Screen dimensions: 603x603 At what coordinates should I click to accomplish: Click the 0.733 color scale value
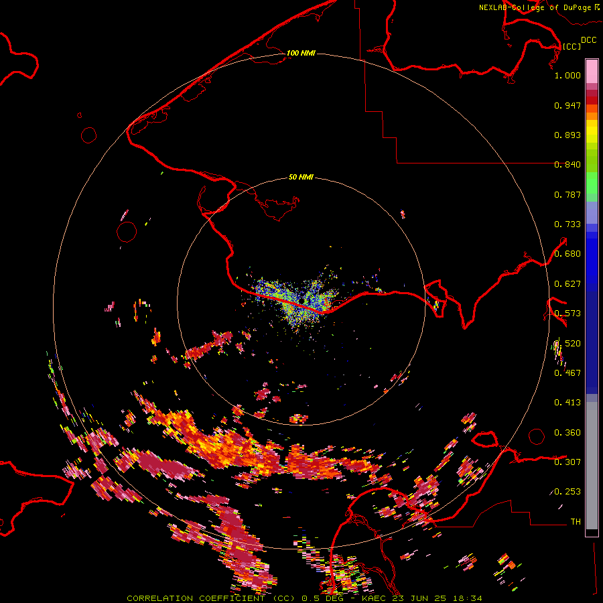(567, 224)
